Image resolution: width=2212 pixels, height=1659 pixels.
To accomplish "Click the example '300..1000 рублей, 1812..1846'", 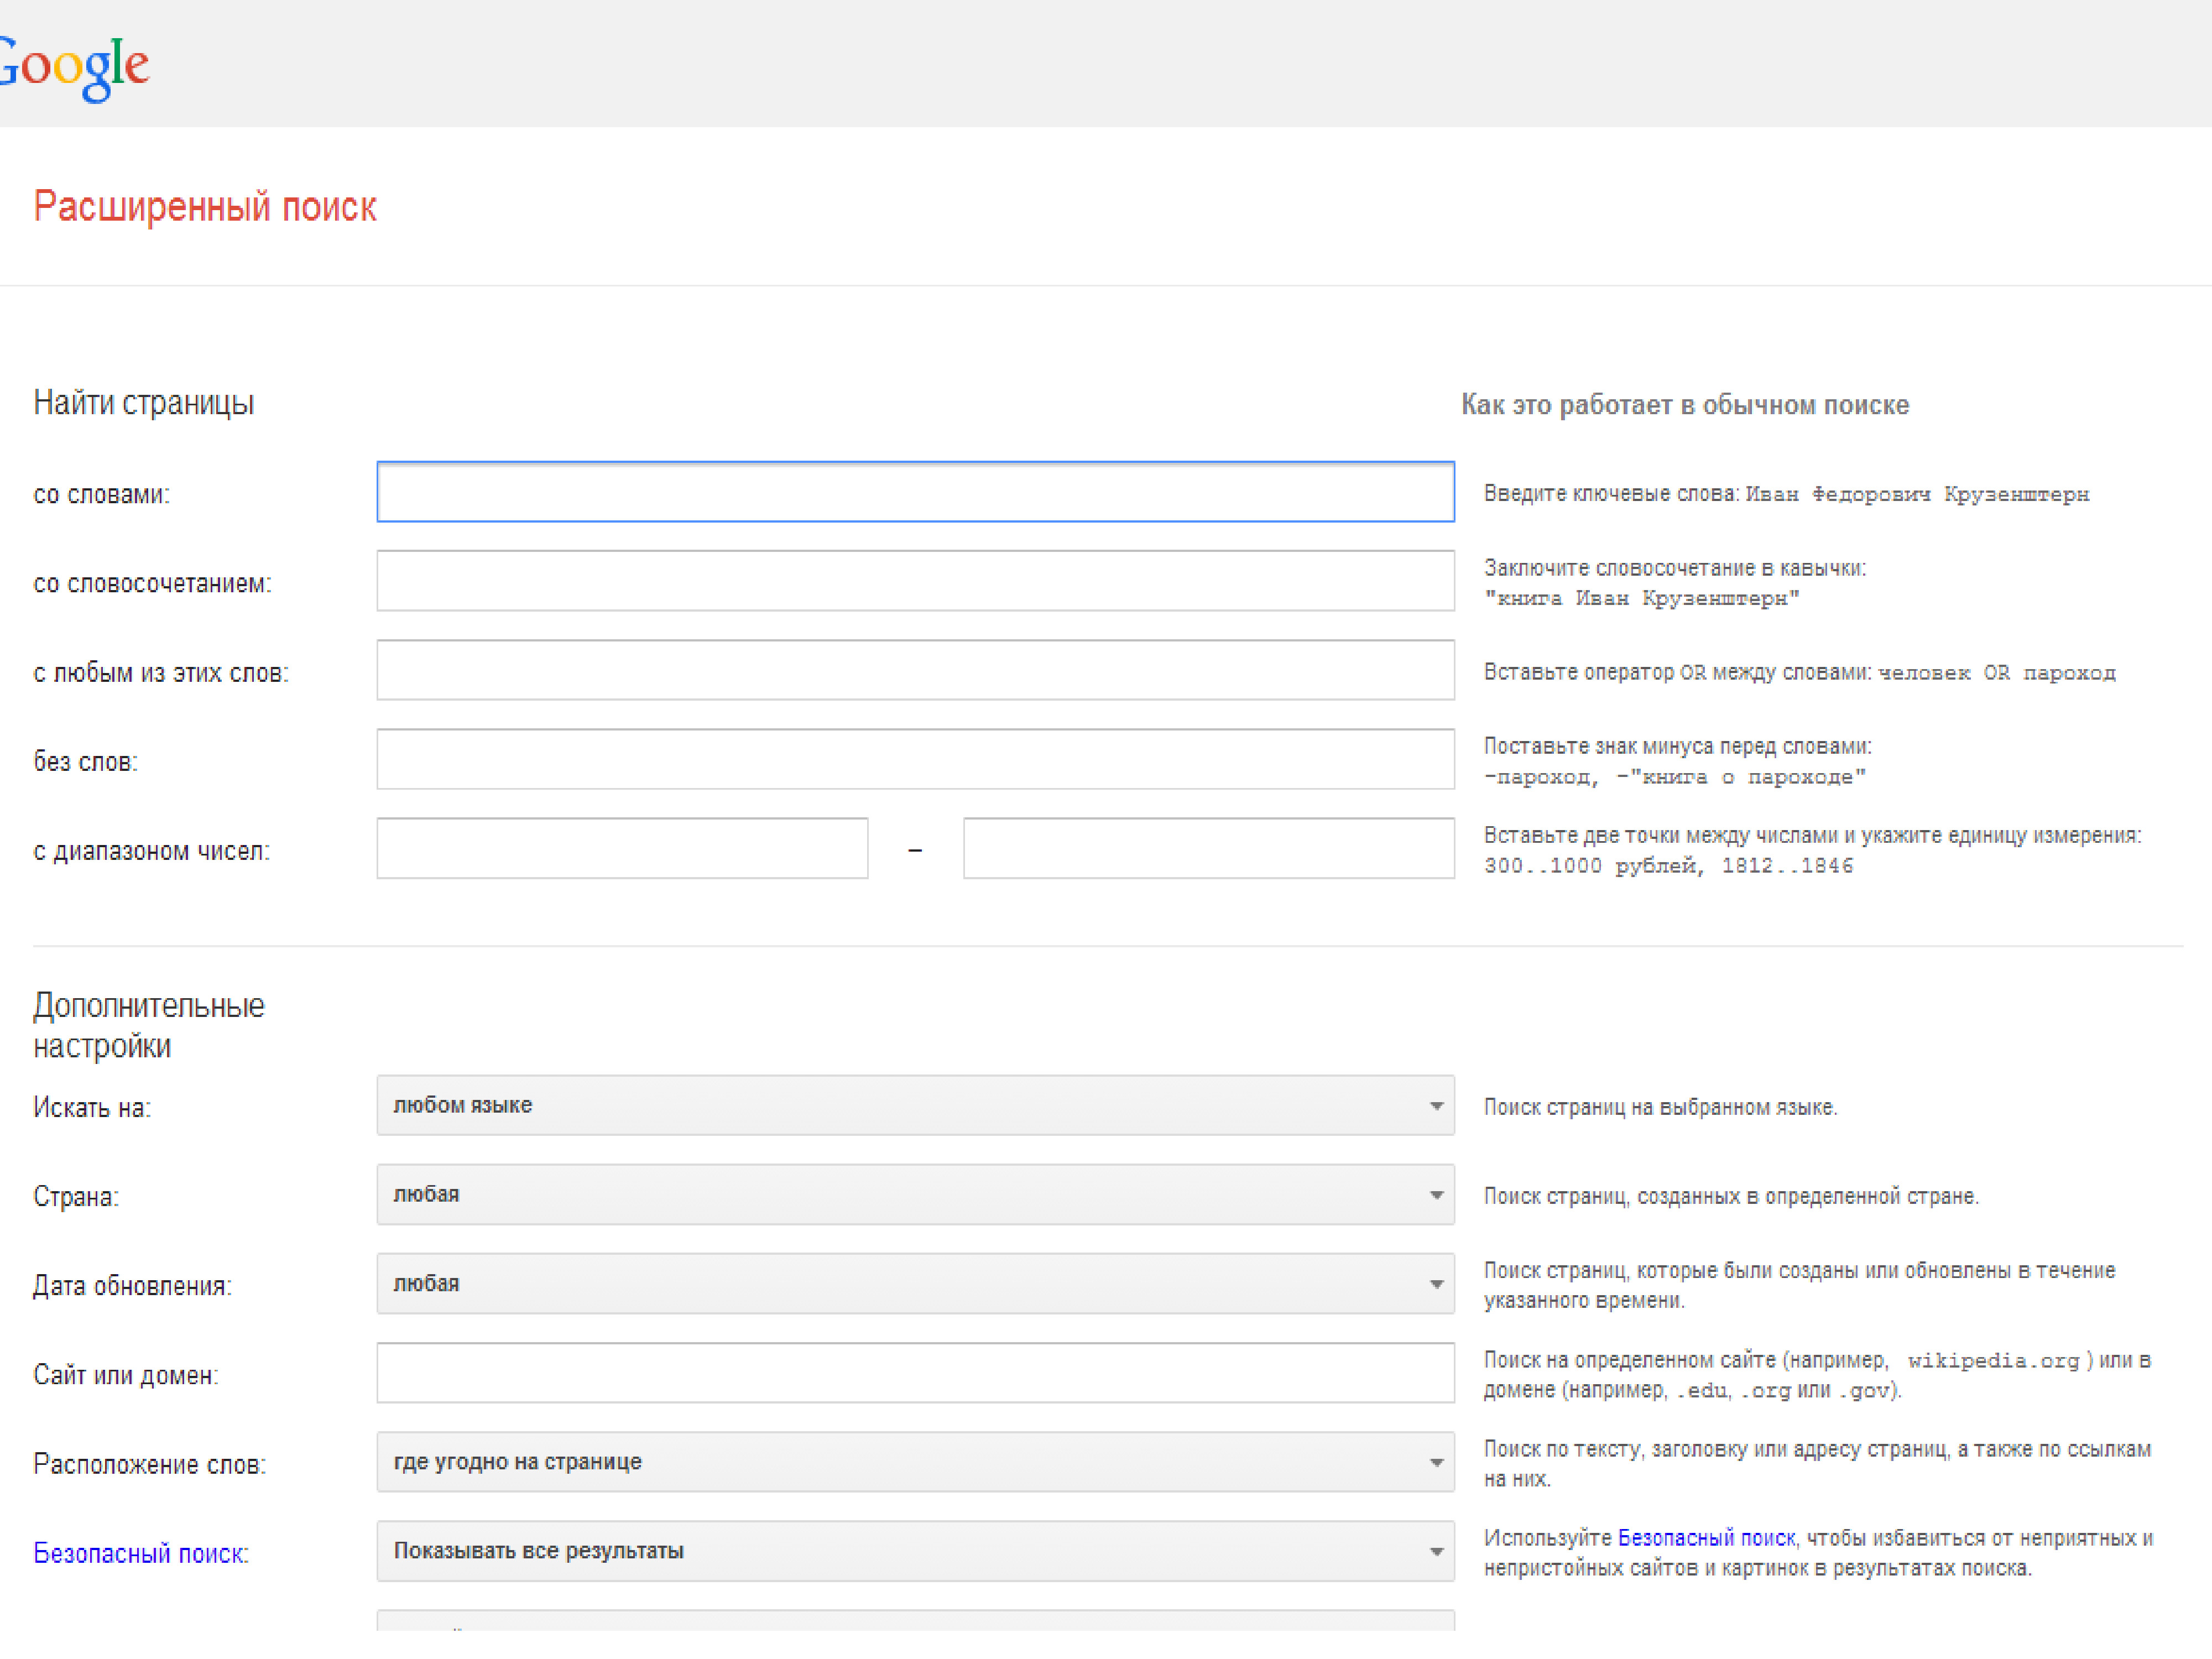I will click(x=1668, y=866).
